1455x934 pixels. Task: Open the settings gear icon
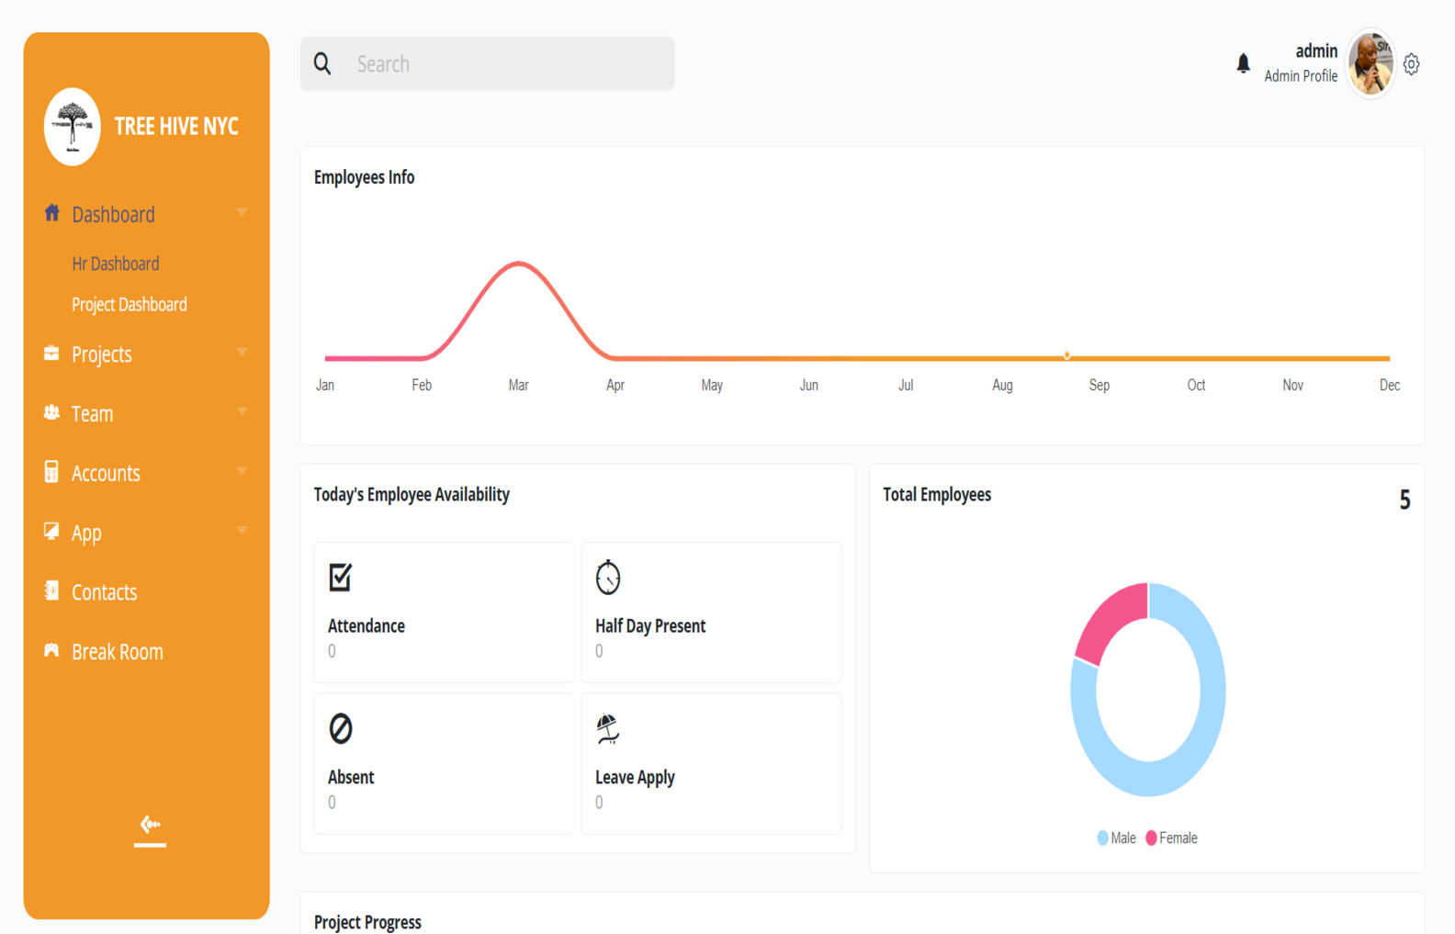pos(1411,64)
